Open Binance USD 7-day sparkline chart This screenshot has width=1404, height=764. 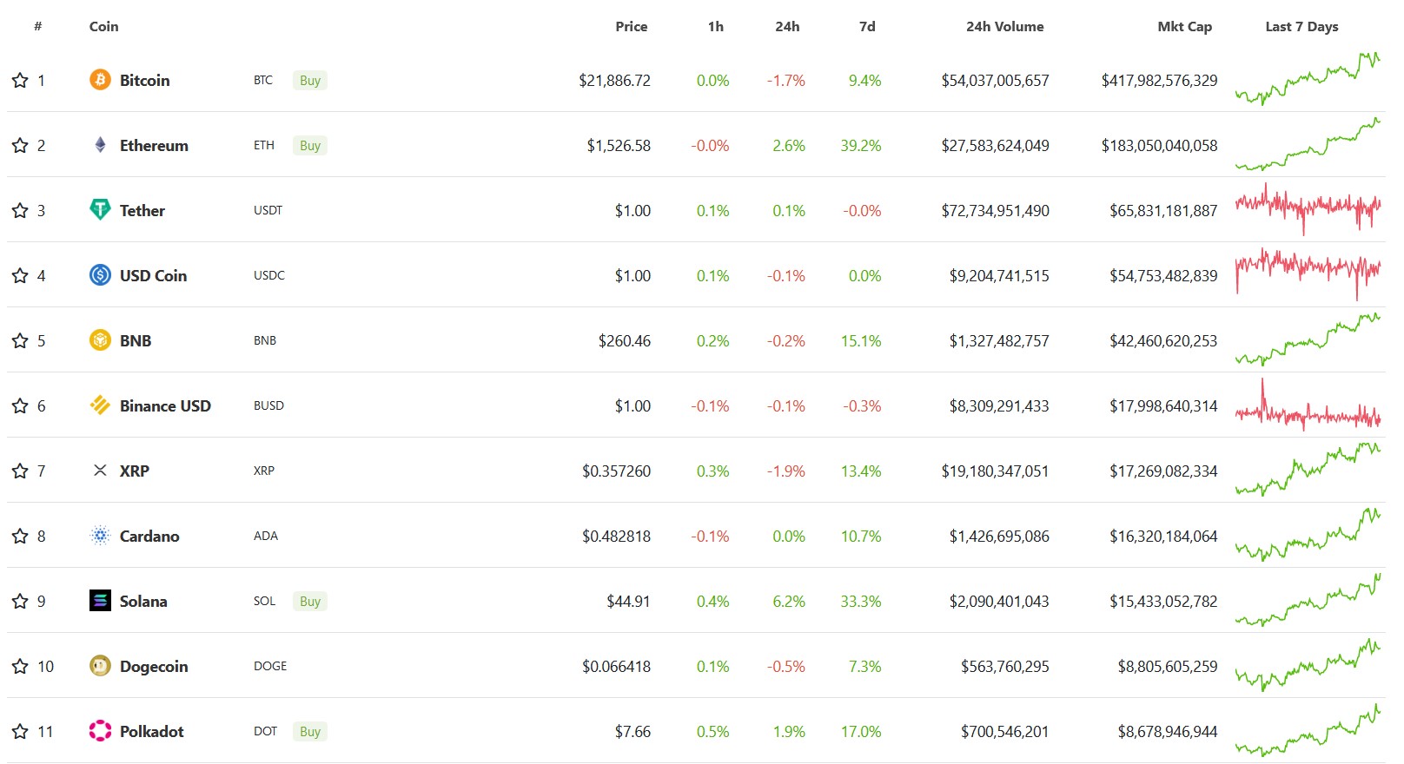pos(1308,405)
